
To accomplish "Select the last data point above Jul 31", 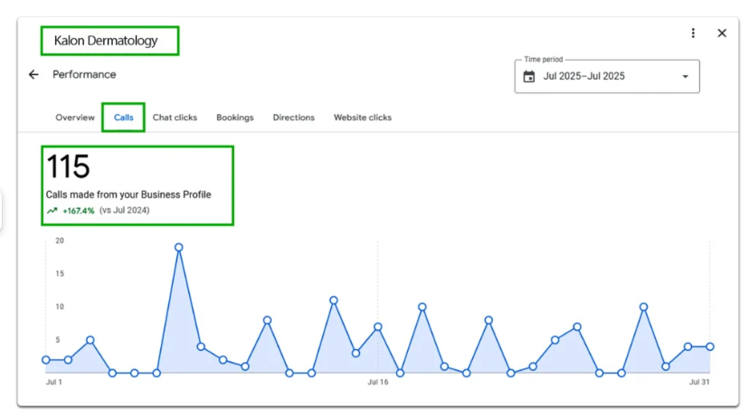I will pyautogui.click(x=710, y=346).
